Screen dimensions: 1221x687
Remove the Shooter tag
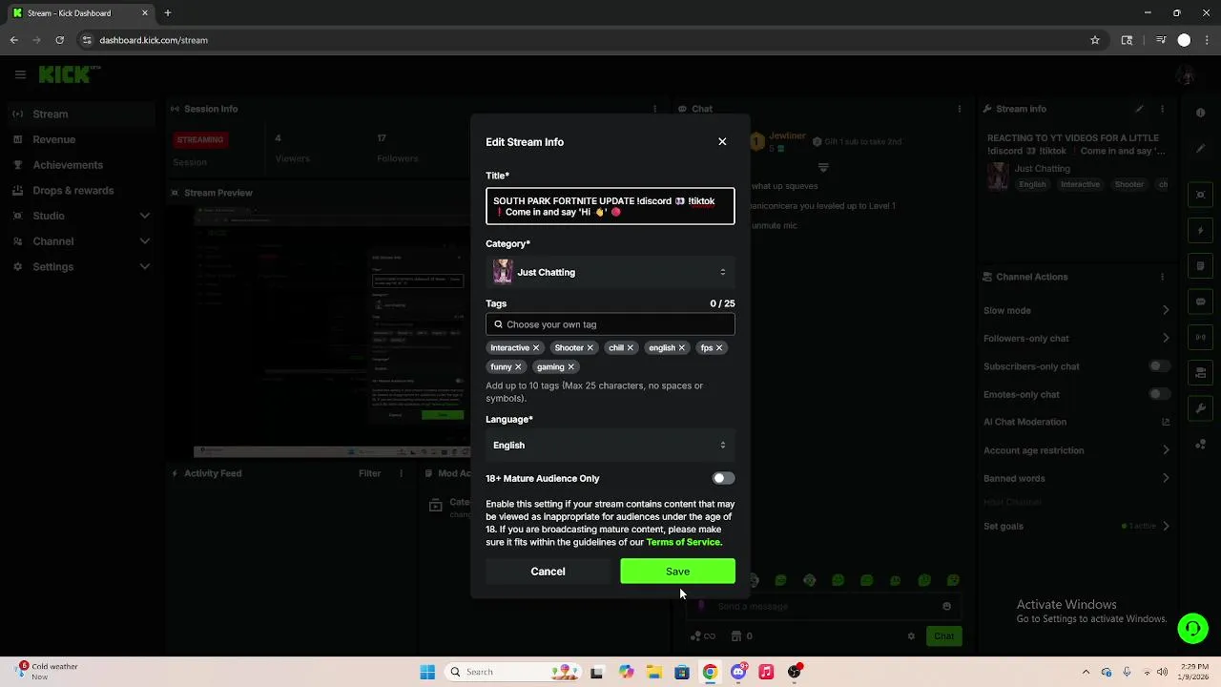point(590,348)
